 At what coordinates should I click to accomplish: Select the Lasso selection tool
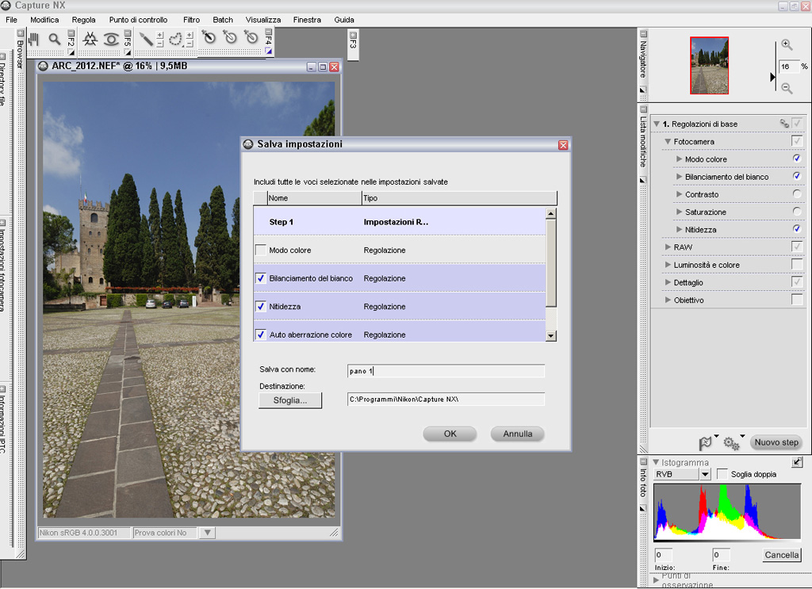[x=175, y=40]
